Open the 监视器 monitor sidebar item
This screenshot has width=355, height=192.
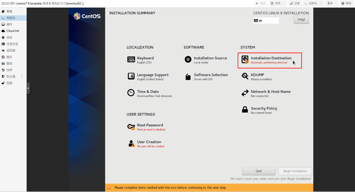[x=13, y=51]
